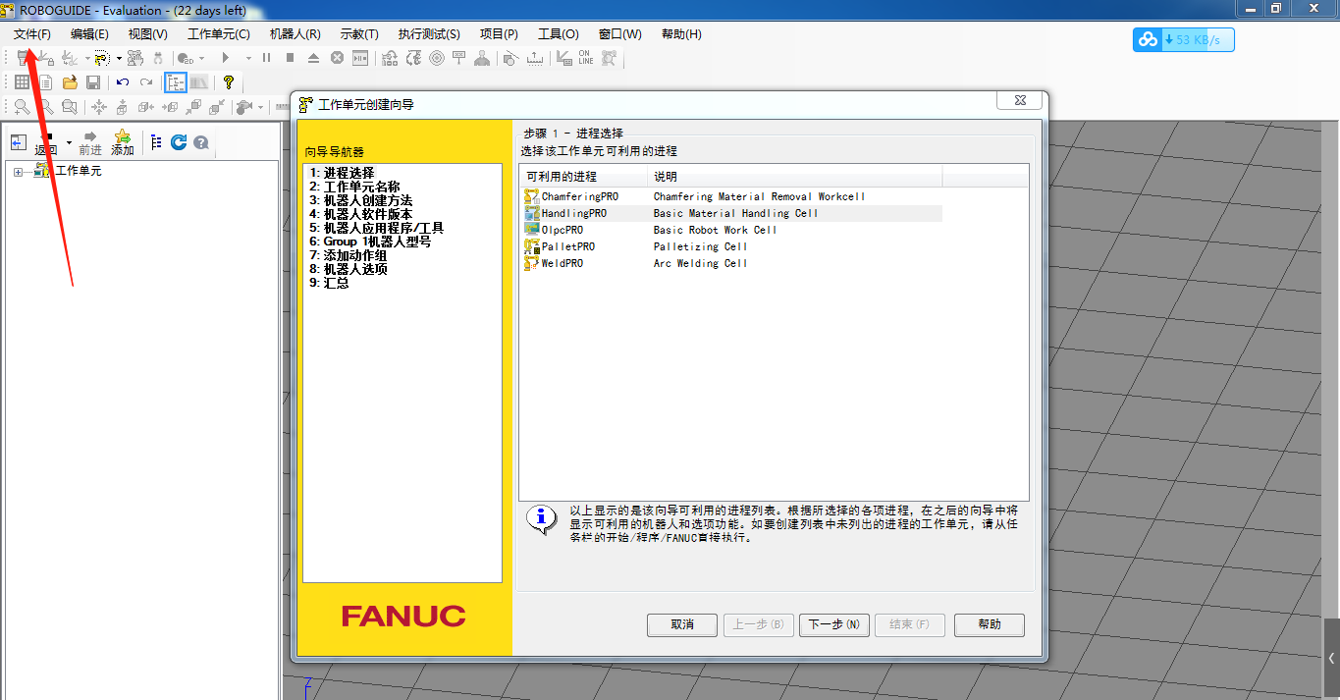This screenshot has width=1340, height=700.
Task: Click the Save floppy disk icon
Action: tap(93, 82)
